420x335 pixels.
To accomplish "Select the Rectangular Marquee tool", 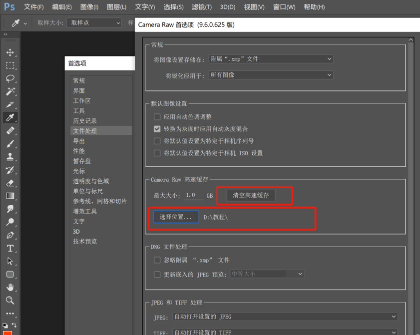I will [10, 65].
